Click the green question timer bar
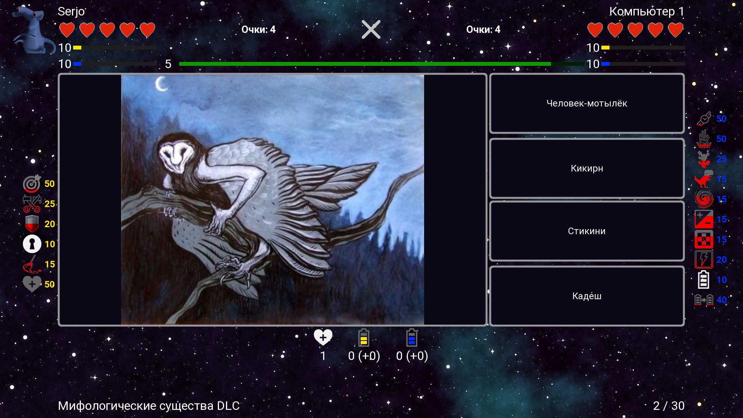Screen dimensions: 743x418 coord(381,64)
